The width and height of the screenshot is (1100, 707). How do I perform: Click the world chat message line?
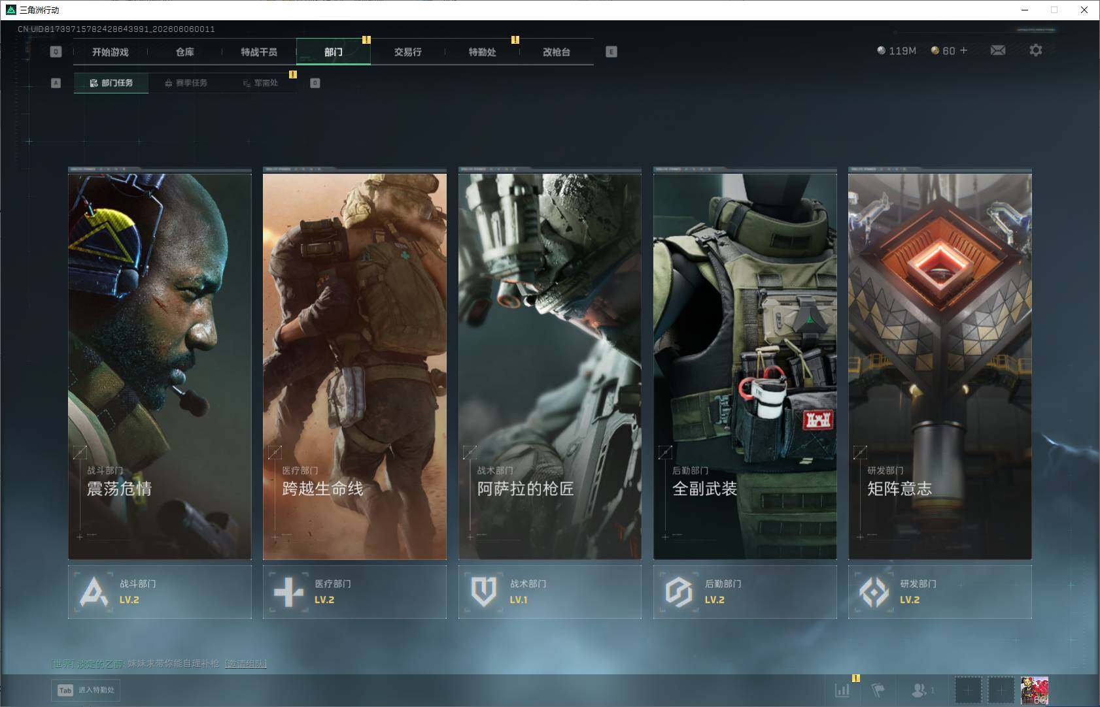click(x=159, y=663)
